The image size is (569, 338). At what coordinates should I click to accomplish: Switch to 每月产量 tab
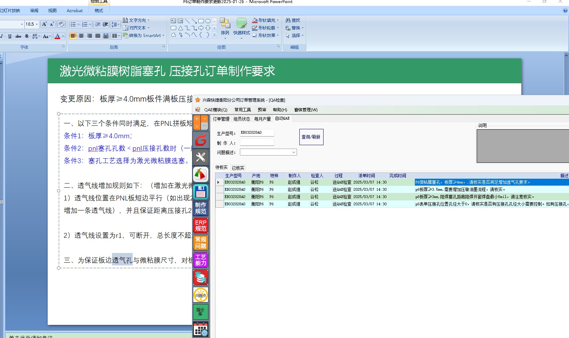262,119
